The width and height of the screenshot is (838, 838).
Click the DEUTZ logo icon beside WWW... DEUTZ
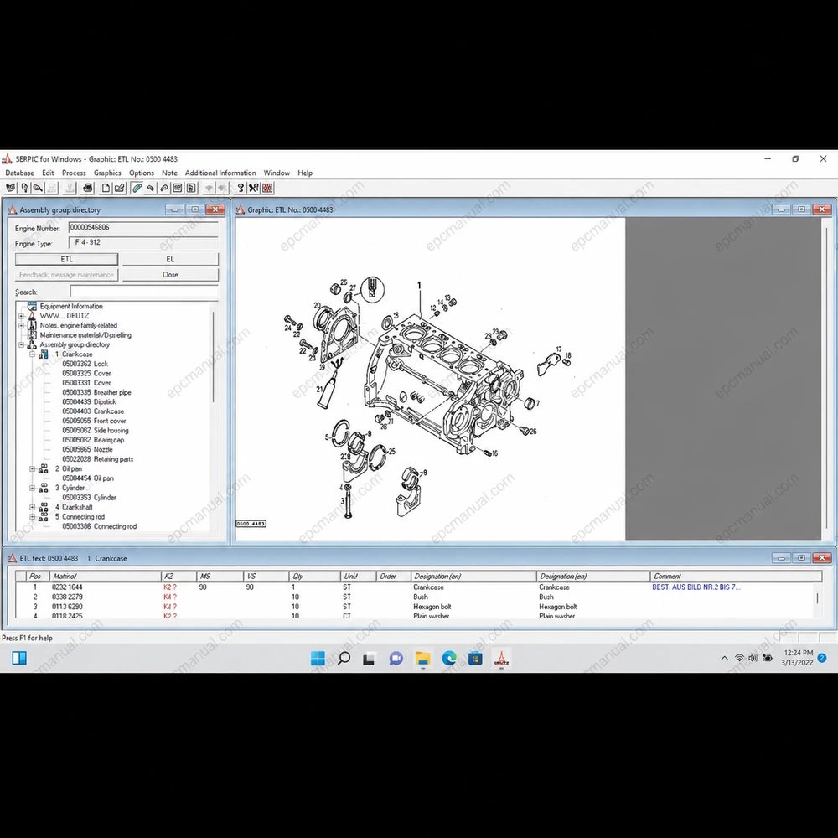(x=32, y=316)
